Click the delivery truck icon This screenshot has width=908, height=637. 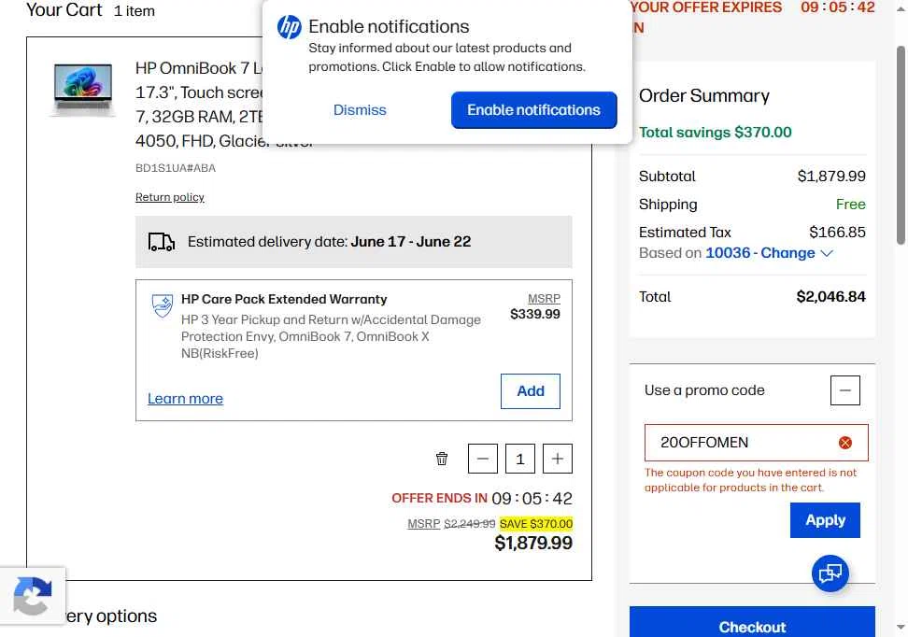pos(162,242)
